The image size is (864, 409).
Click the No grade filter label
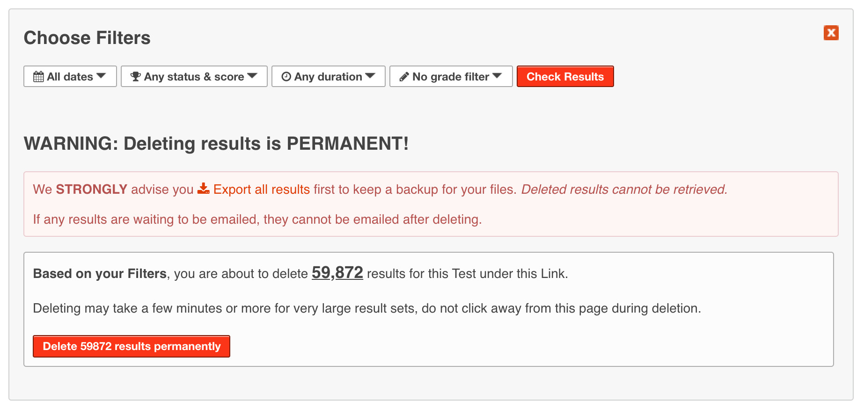point(450,77)
